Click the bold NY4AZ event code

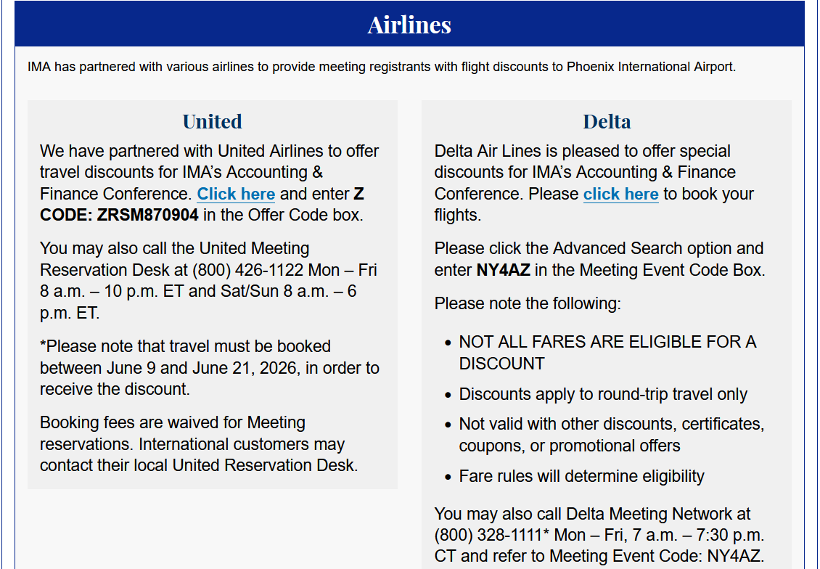[503, 270]
